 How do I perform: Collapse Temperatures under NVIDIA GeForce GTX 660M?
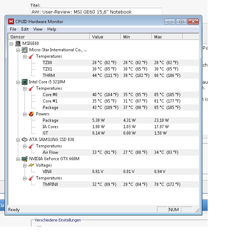[25, 178]
